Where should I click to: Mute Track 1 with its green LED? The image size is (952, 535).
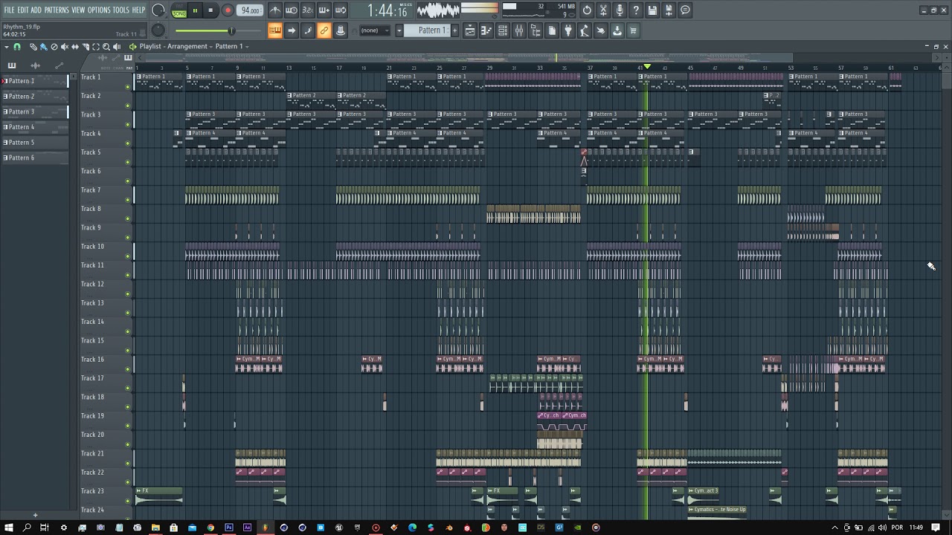[128, 86]
